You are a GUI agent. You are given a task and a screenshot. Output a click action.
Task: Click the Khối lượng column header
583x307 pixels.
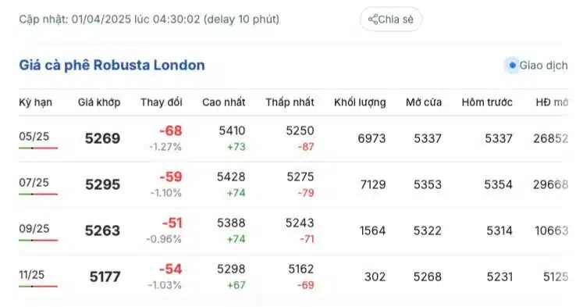point(360,102)
